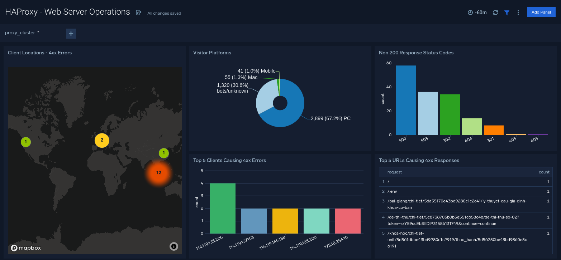Toggle the filter funnel icon
561x260 pixels.
point(507,13)
